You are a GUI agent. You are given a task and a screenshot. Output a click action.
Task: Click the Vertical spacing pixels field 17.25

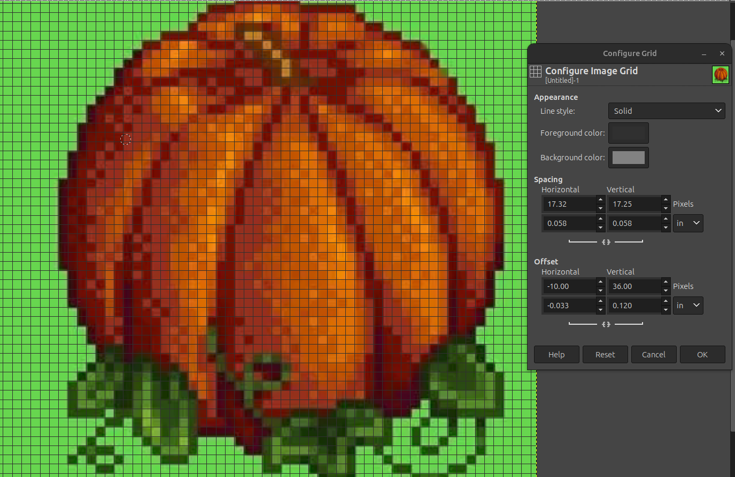(634, 204)
